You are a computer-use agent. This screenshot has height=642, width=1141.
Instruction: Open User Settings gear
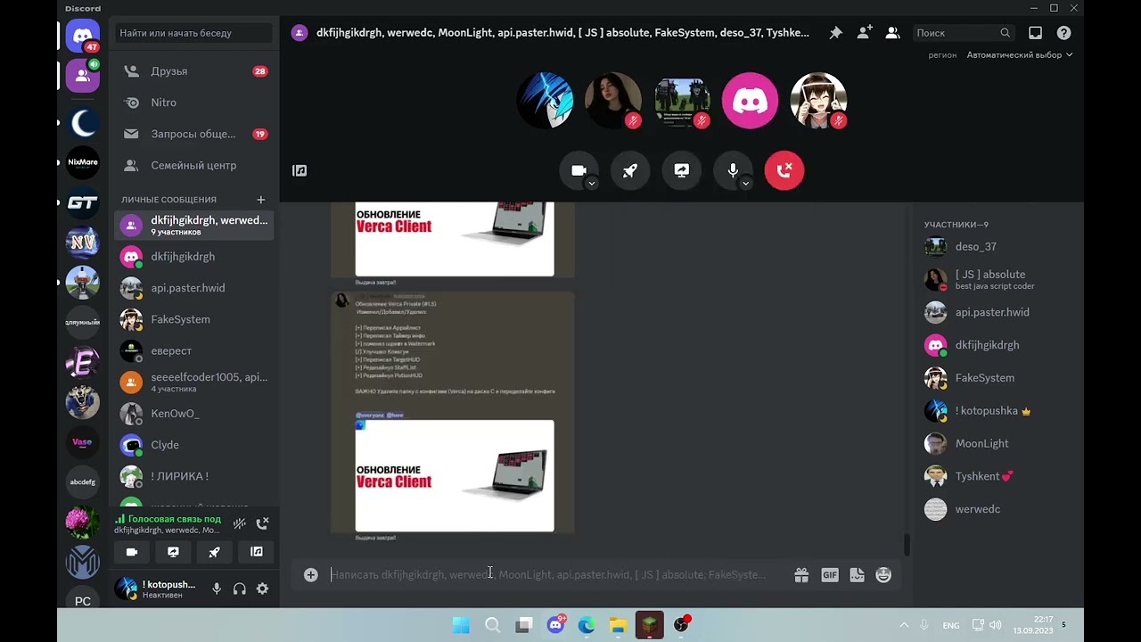[262, 588]
